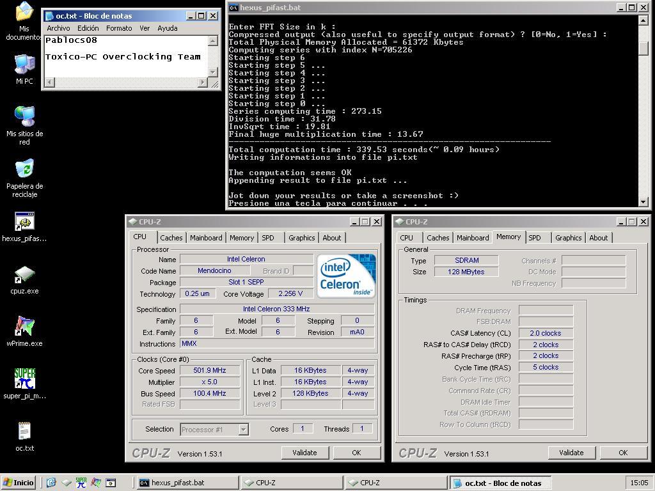Open Caches tab in right CPU-Z window
655x491 pixels.
click(438, 238)
